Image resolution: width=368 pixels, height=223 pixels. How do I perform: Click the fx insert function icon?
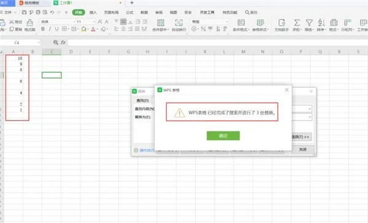point(63,42)
